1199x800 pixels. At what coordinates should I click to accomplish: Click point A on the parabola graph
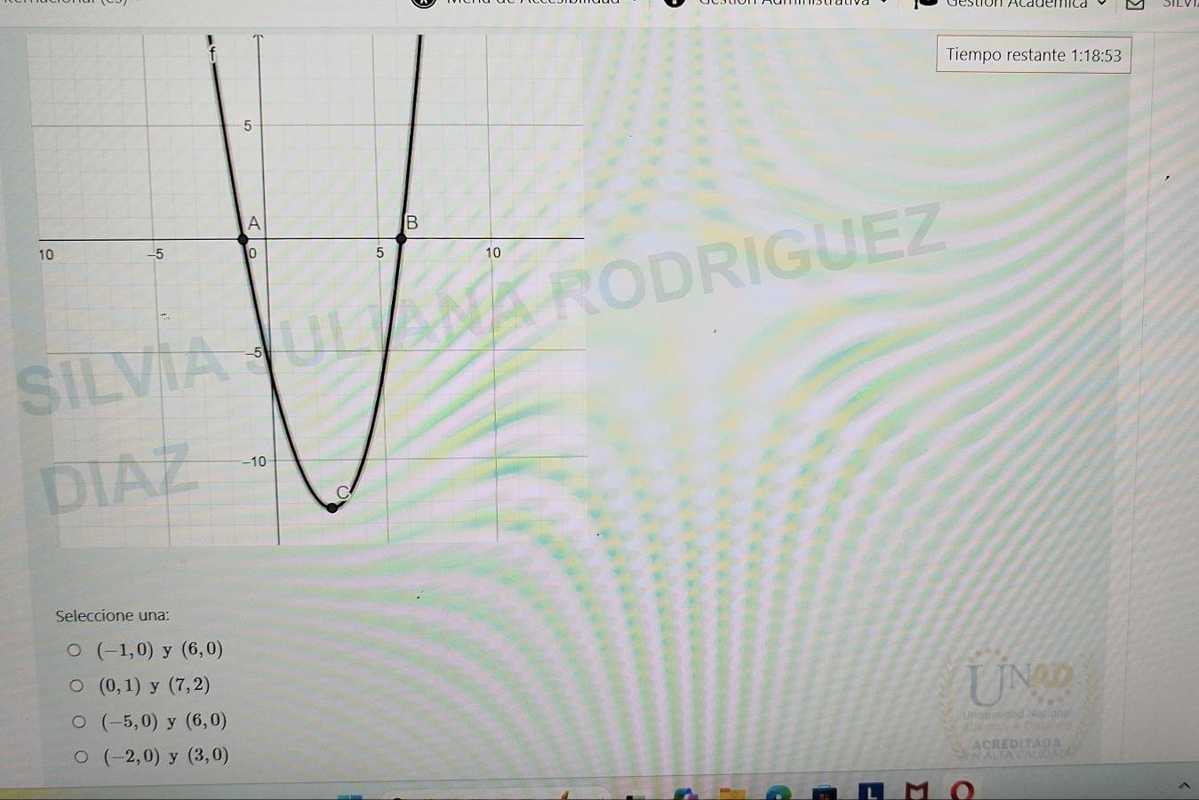pos(243,239)
